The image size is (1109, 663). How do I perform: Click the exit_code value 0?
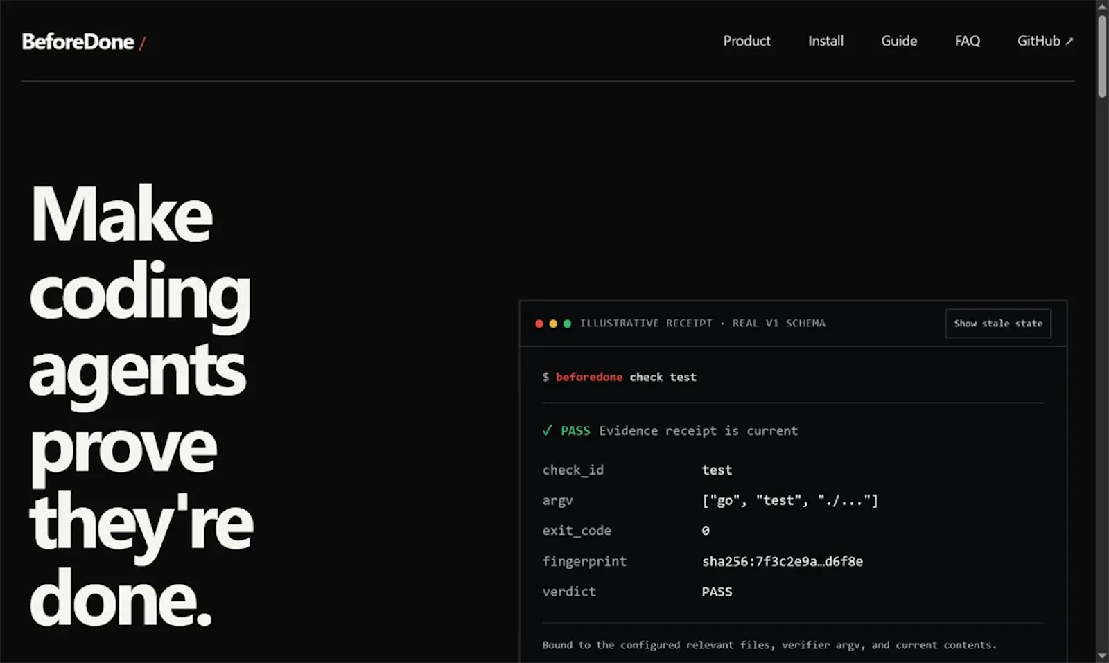[x=706, y=531]
